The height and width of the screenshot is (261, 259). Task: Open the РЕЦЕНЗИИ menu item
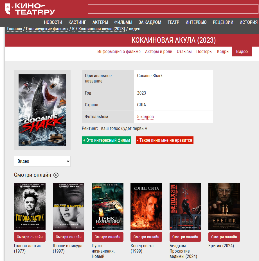point(223,22)
